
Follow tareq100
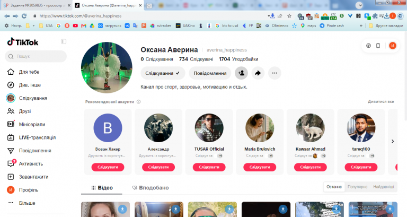(x=361, y=167)
